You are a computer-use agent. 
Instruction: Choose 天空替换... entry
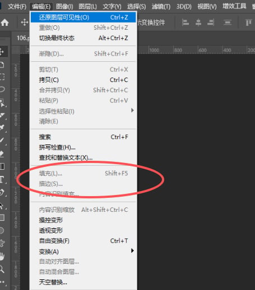(84, 282)
